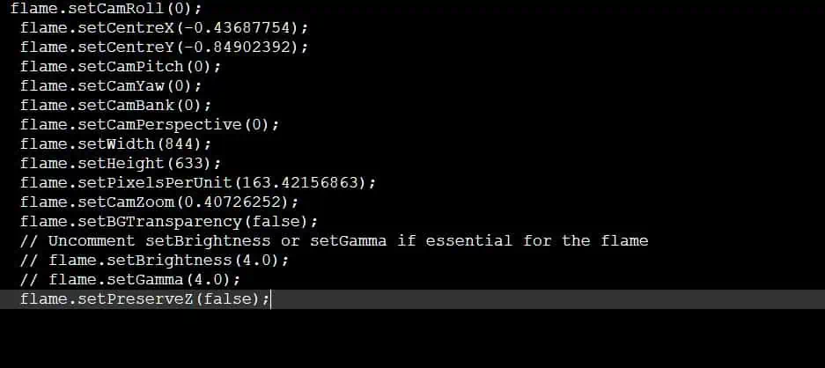Image resolution: width=825 pixels, height=368 pixels.
Task: Click the empty area below the last code line
Action: click(412, 339)
